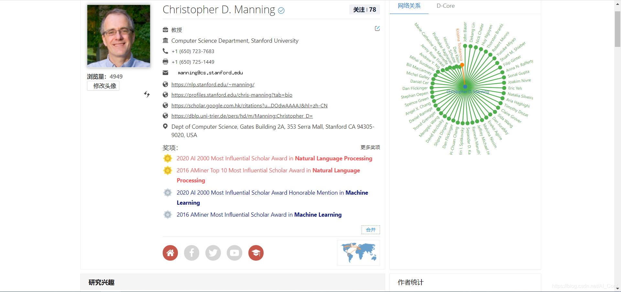Click the silver medal for 2020 Honorable Mention
This screenshot has width=621, height=292.
(168, 193)
